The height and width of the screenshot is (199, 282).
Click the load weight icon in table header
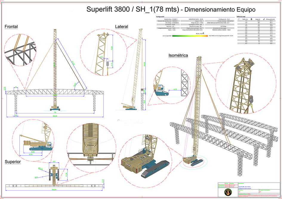coord(252,19)
